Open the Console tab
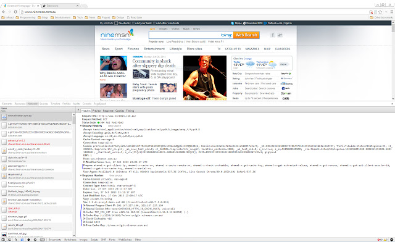The height and width of the screenshot is (247, 395). (87, 104)
